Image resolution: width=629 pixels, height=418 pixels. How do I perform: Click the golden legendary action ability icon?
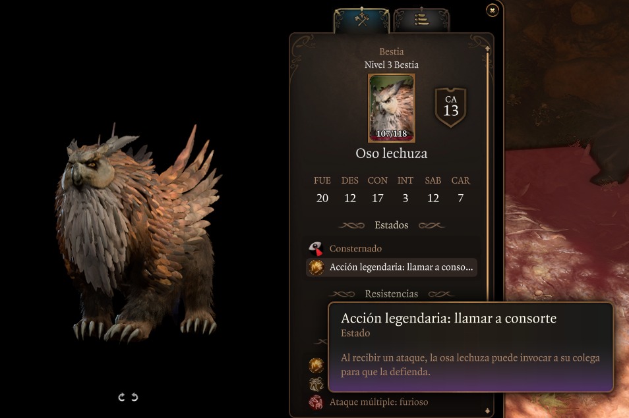[316, 365]
